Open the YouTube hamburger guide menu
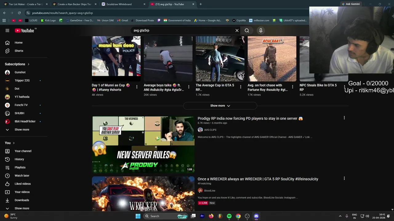 (x=7, y=30)
